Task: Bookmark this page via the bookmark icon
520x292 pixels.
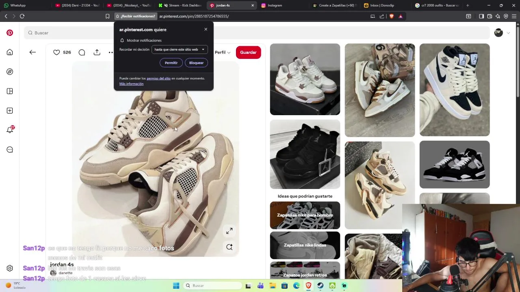Action: [107, 16]
